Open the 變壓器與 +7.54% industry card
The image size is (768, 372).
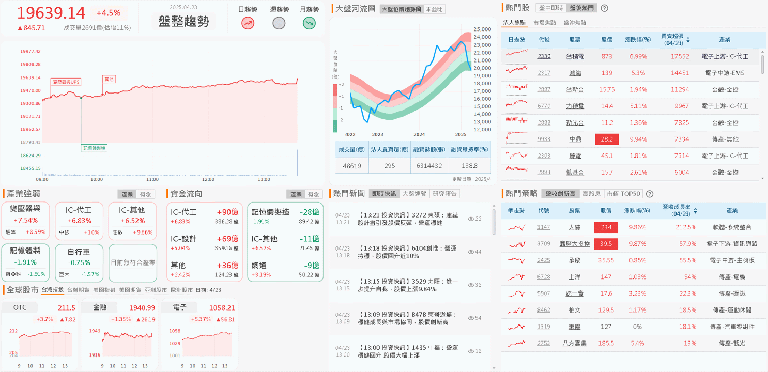[x=26, y=221]
